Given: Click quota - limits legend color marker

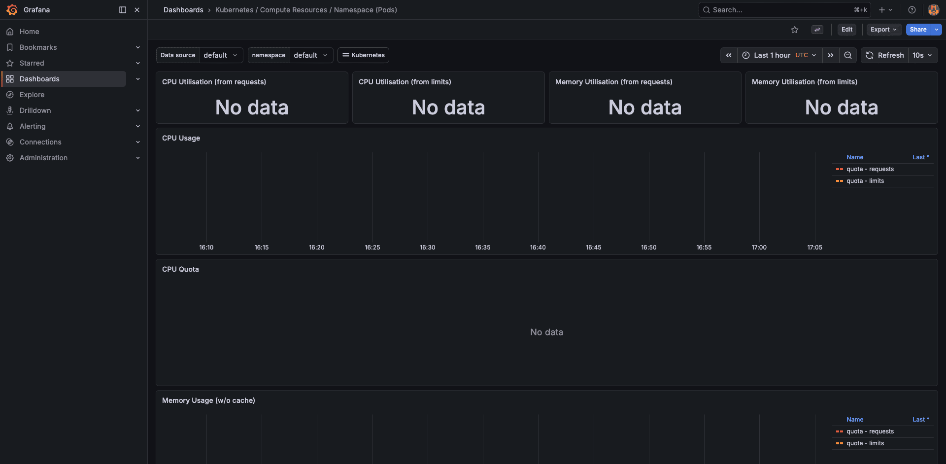Looking at the screenshot, I should tap(839, 181).
